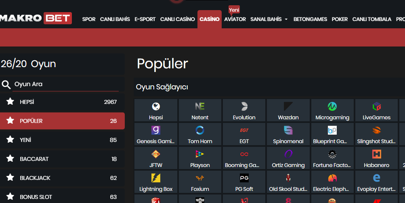Filter by Tom Horn provider
This screenshot has height=203, width=405.
click(x=200, y=134)
